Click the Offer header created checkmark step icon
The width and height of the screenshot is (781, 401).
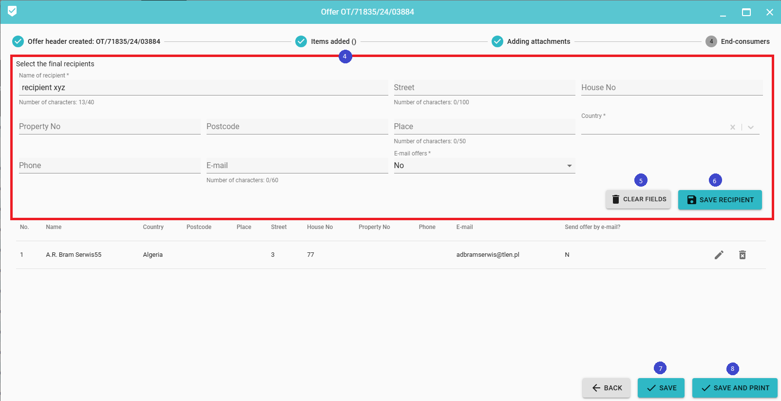[18, 41]
